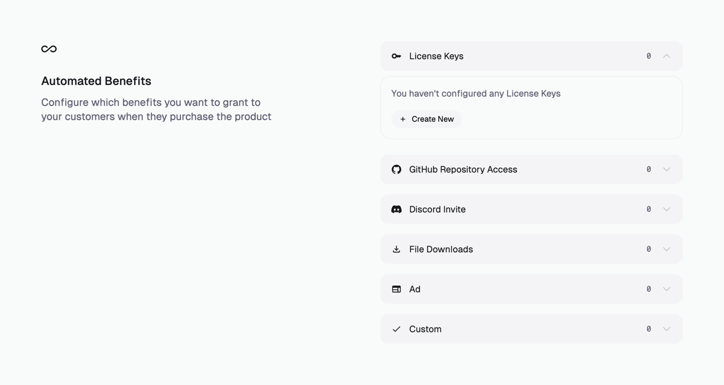Expand the File Downloads chevron
The image size is (724, 385).
point(667,249)
